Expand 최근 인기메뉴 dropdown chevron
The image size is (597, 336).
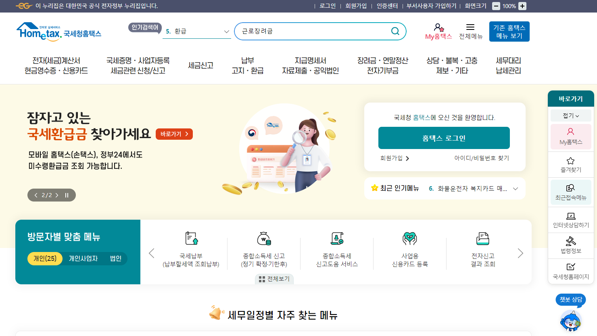516,189
